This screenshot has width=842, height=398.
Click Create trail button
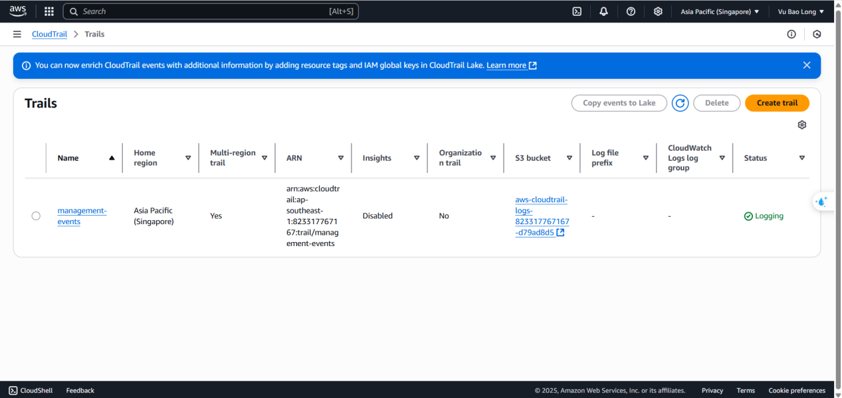[777, 103]
